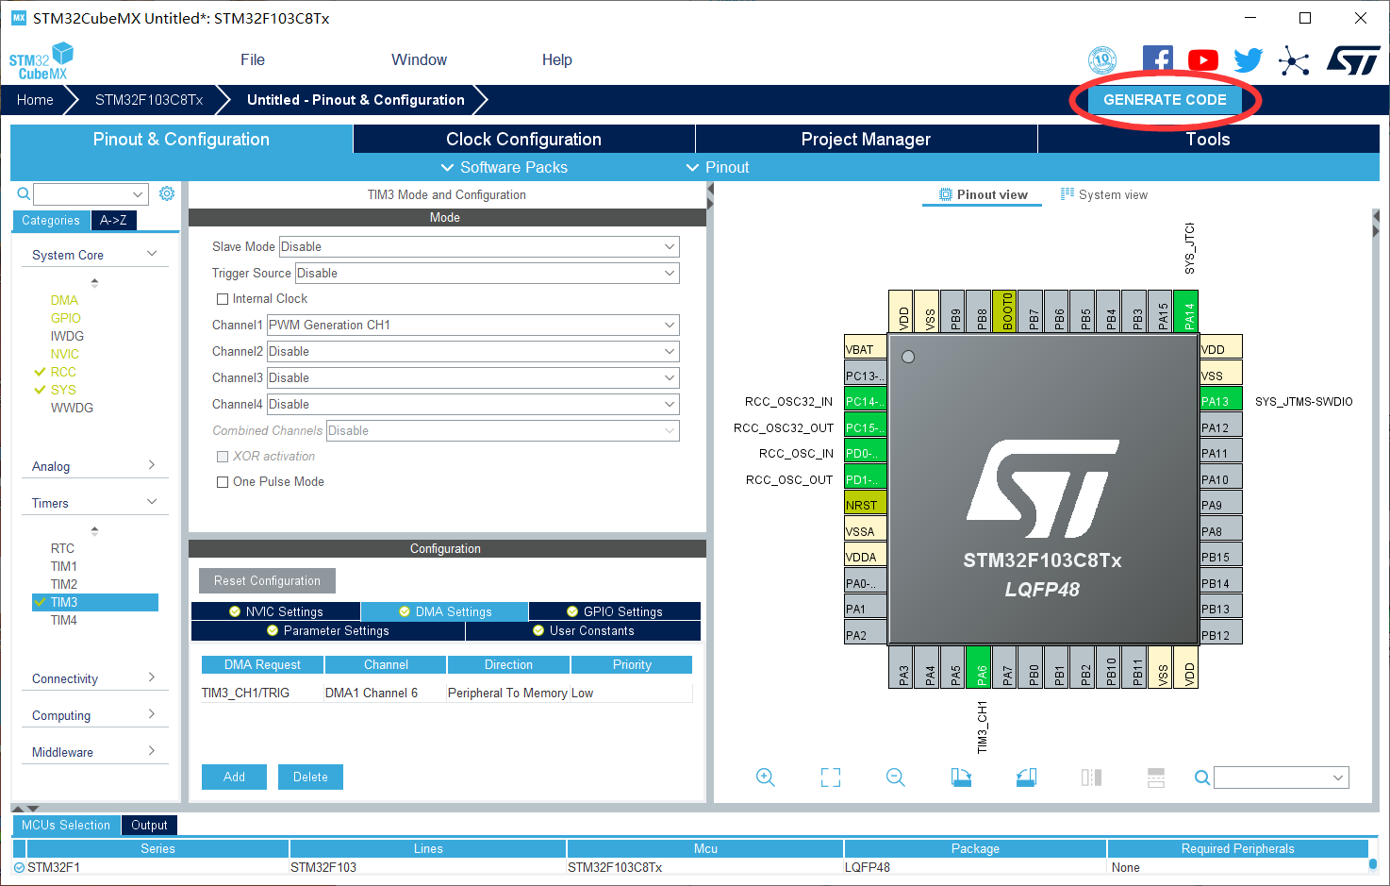Image resolution: width=1390 pixels, height=886 pixels.
Task: Switch to the System view
Action: pyautogui.click(x=1104, y=194)
